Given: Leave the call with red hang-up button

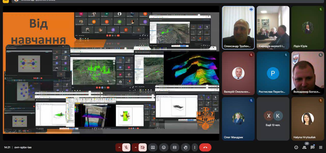Looking at the screenshot, I should [x=205, y=147].
